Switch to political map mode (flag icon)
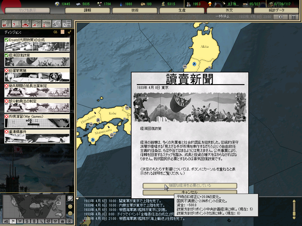The image size is (302, 226). (x=13, y=221)
